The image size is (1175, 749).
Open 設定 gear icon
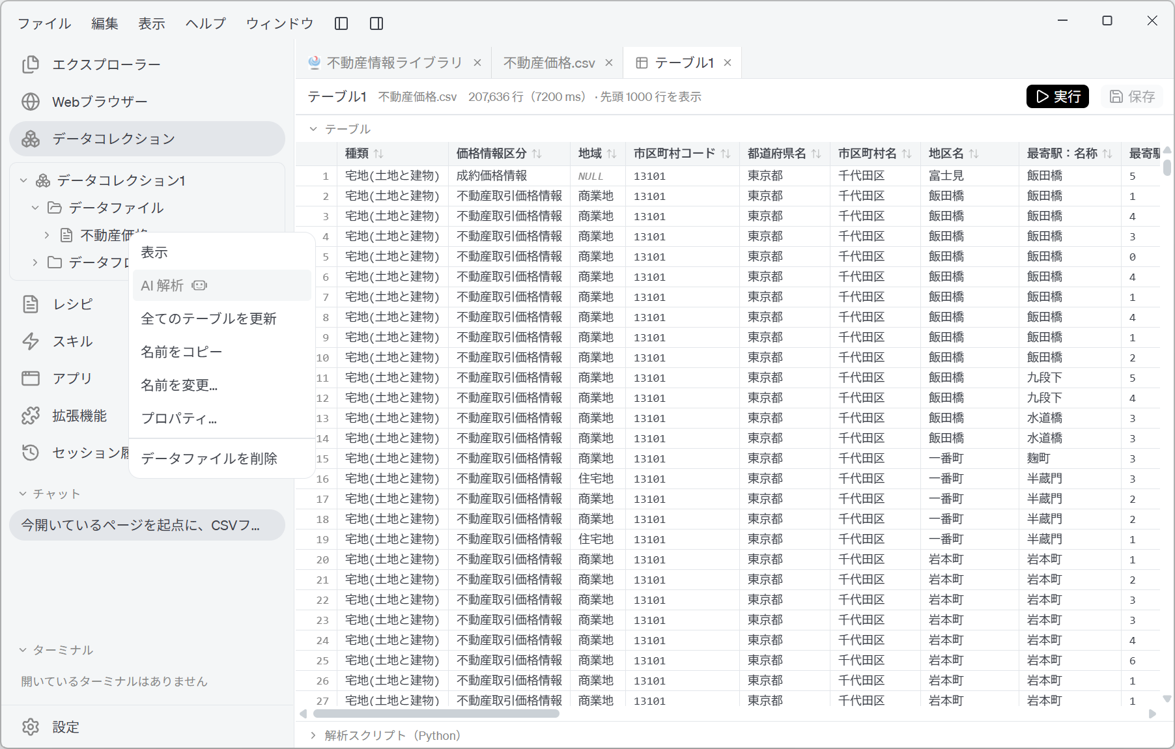tap(31, 727)
